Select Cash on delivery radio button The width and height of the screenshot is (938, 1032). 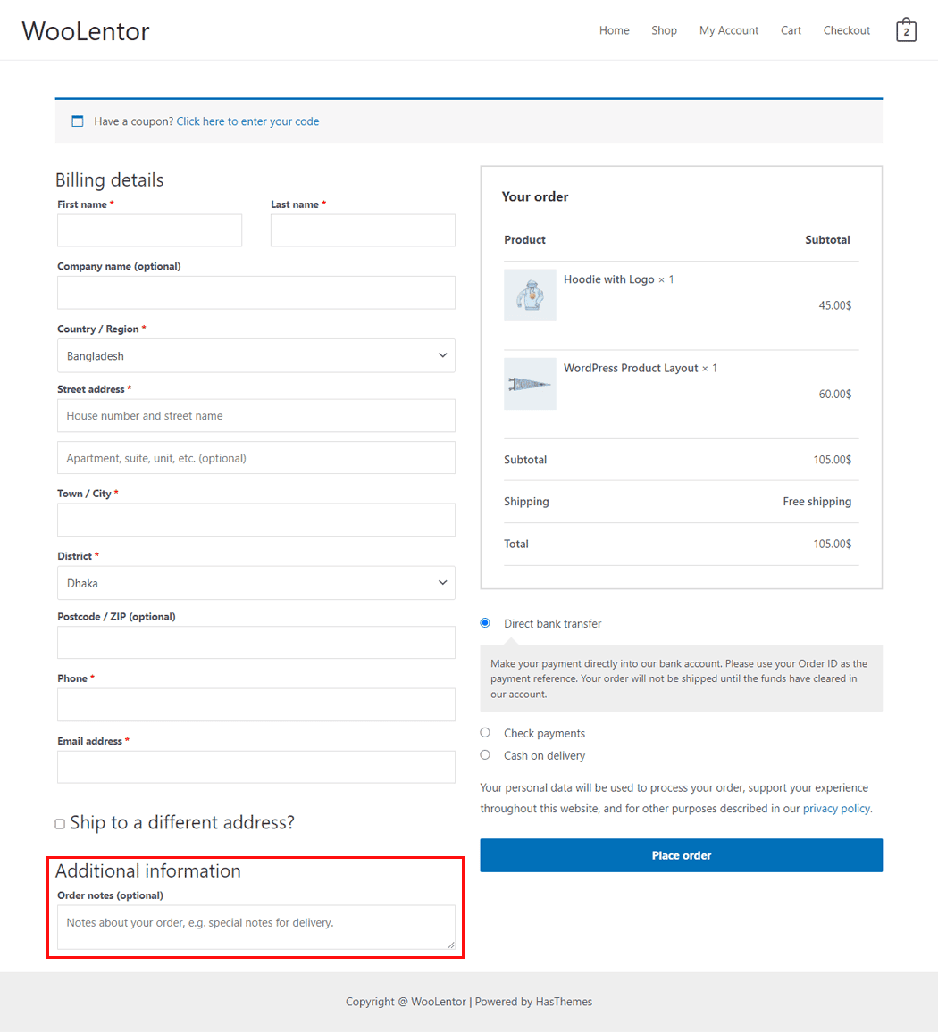tap(485, 755)
